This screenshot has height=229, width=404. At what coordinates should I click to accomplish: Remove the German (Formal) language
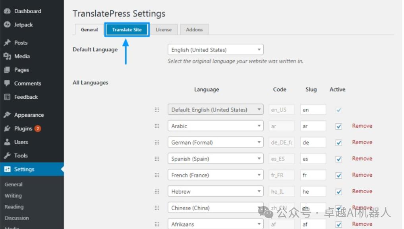[x=362, y=142]
